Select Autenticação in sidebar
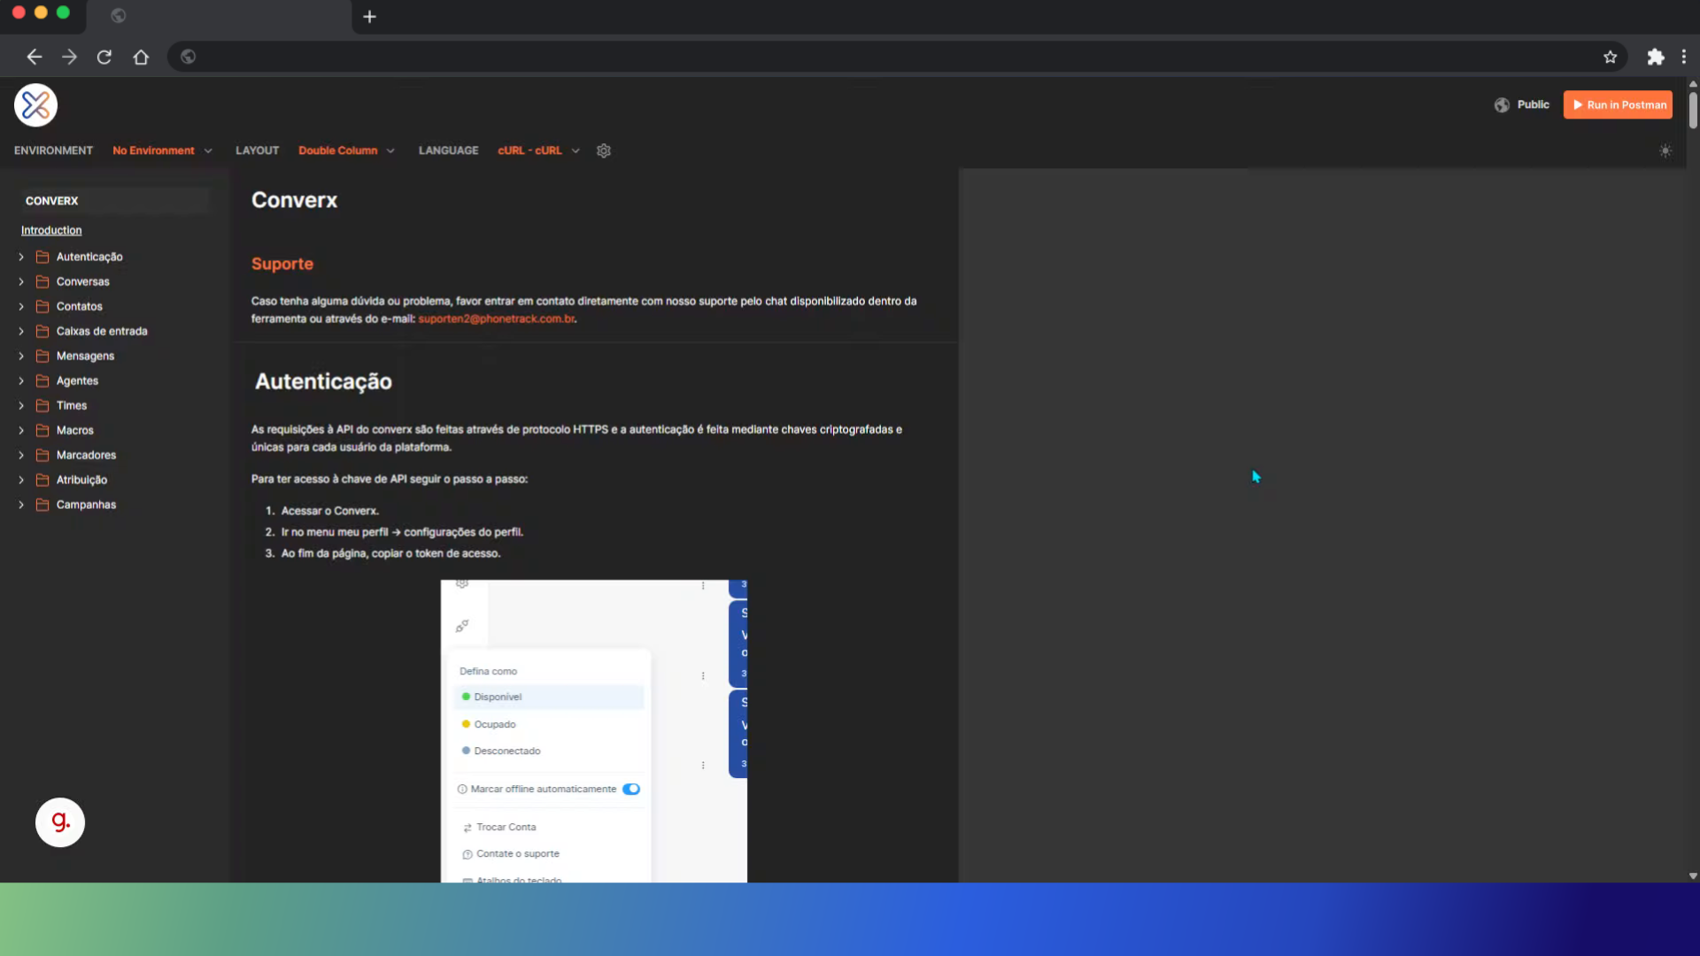The height and width of the screenshot is (956, 1700). tap(89, 257)
